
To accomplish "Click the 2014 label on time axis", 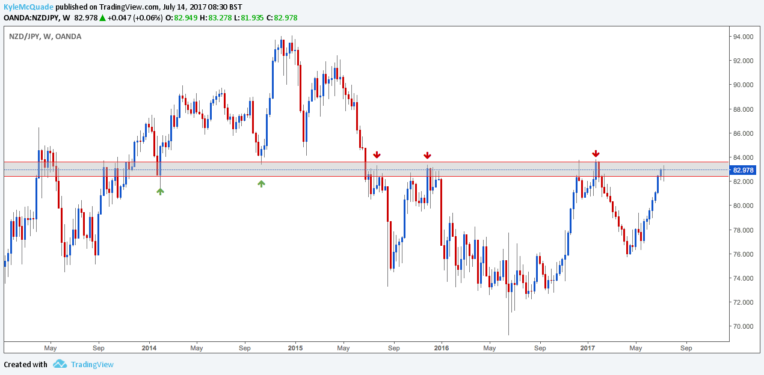I will click(x=149, y=348).
